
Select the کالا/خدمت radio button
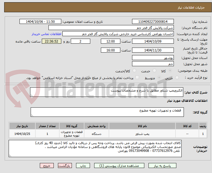tap(134, 71)
